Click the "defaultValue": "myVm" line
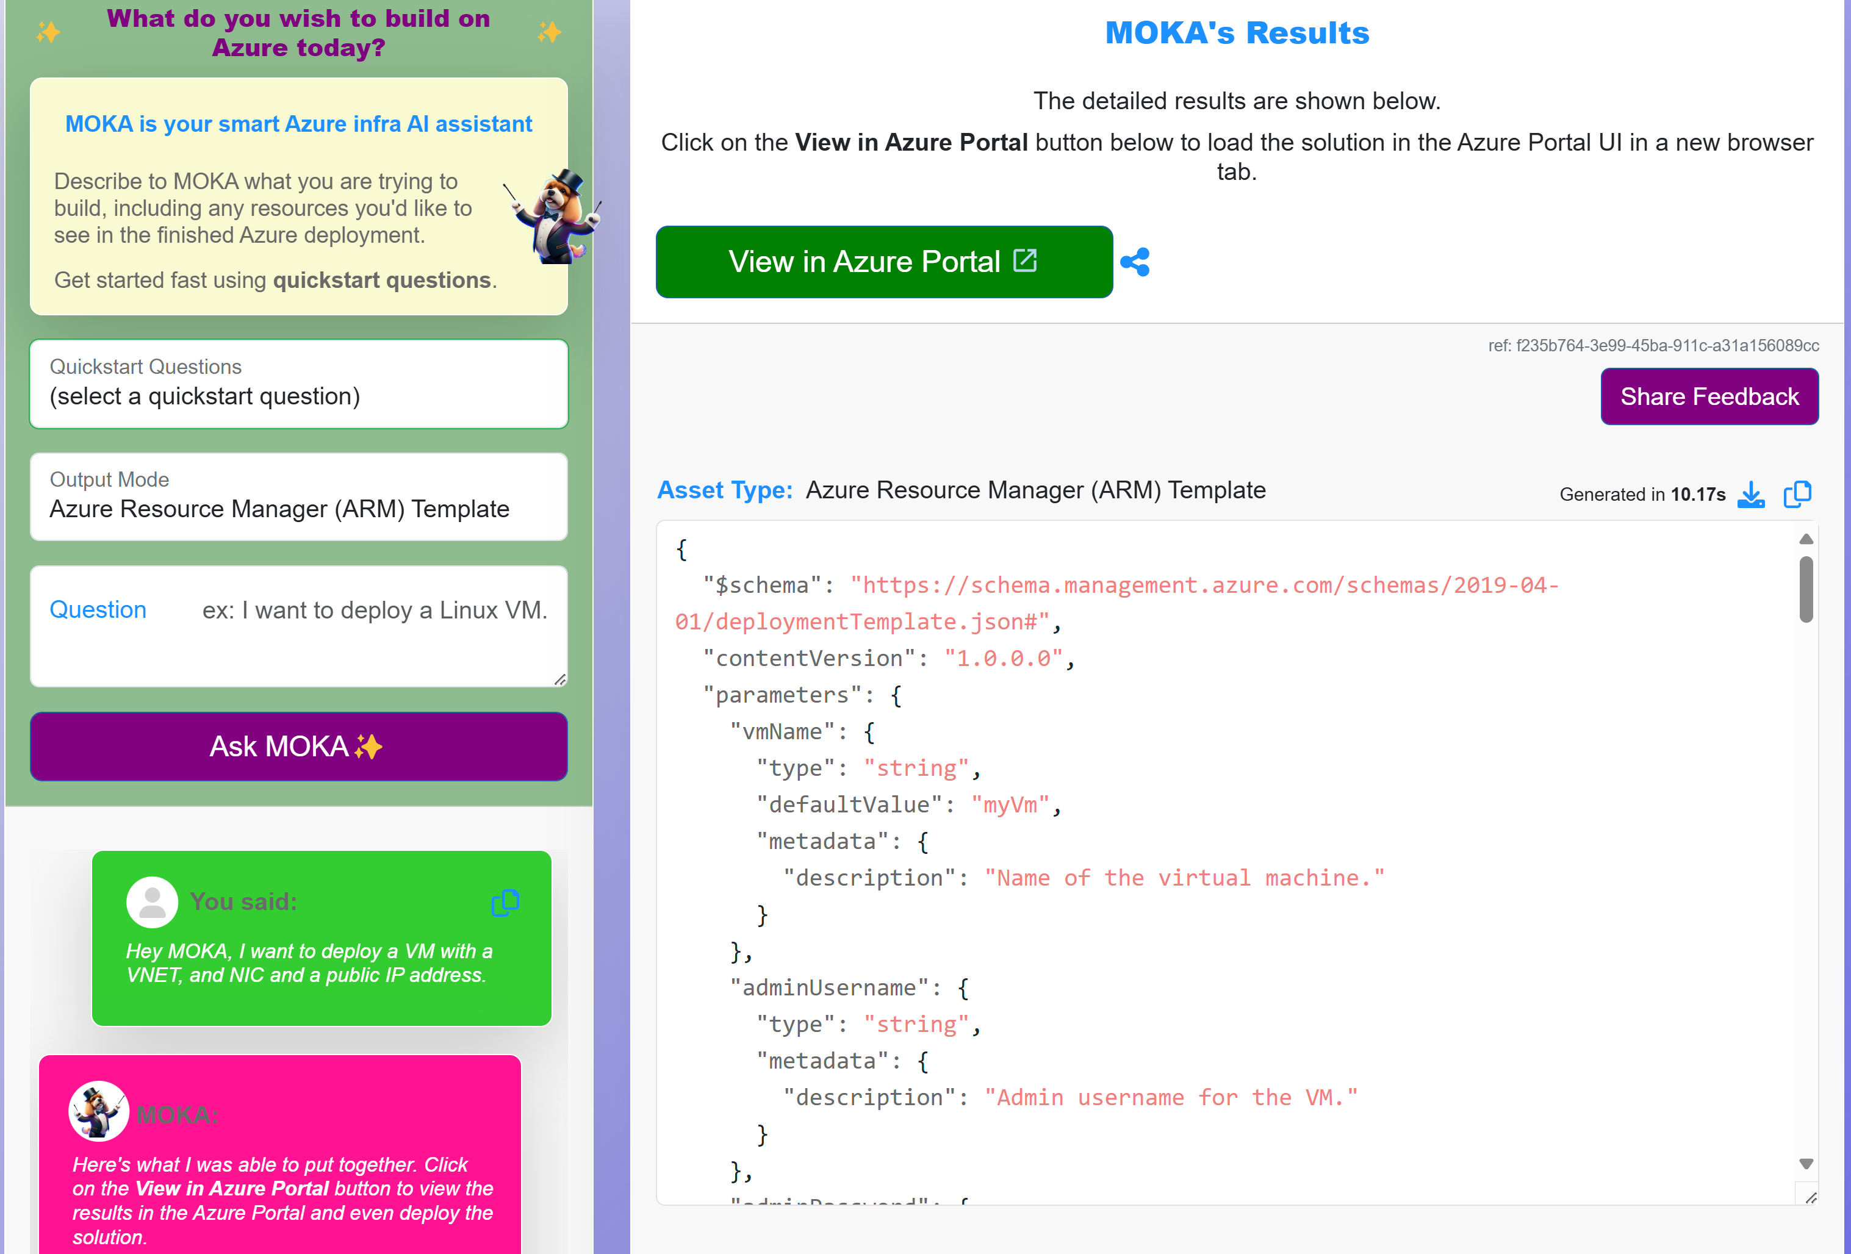1851x1254 pixels. (909, 805)
